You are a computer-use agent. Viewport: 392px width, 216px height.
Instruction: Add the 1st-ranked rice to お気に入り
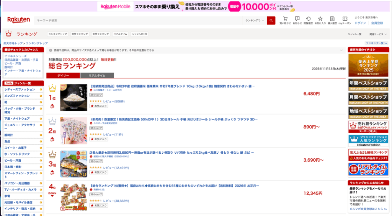tap(98, 106)
